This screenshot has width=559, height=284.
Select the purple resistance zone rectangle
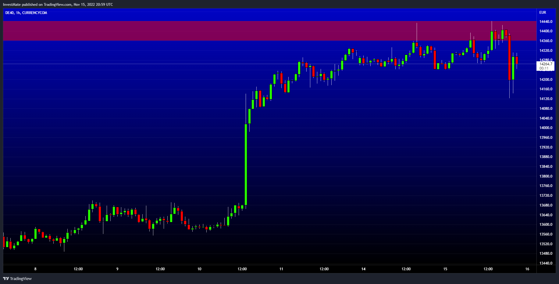coord(270,31)
